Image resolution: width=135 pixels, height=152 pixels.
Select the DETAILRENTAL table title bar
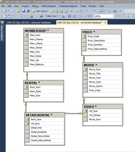[45, 115]
